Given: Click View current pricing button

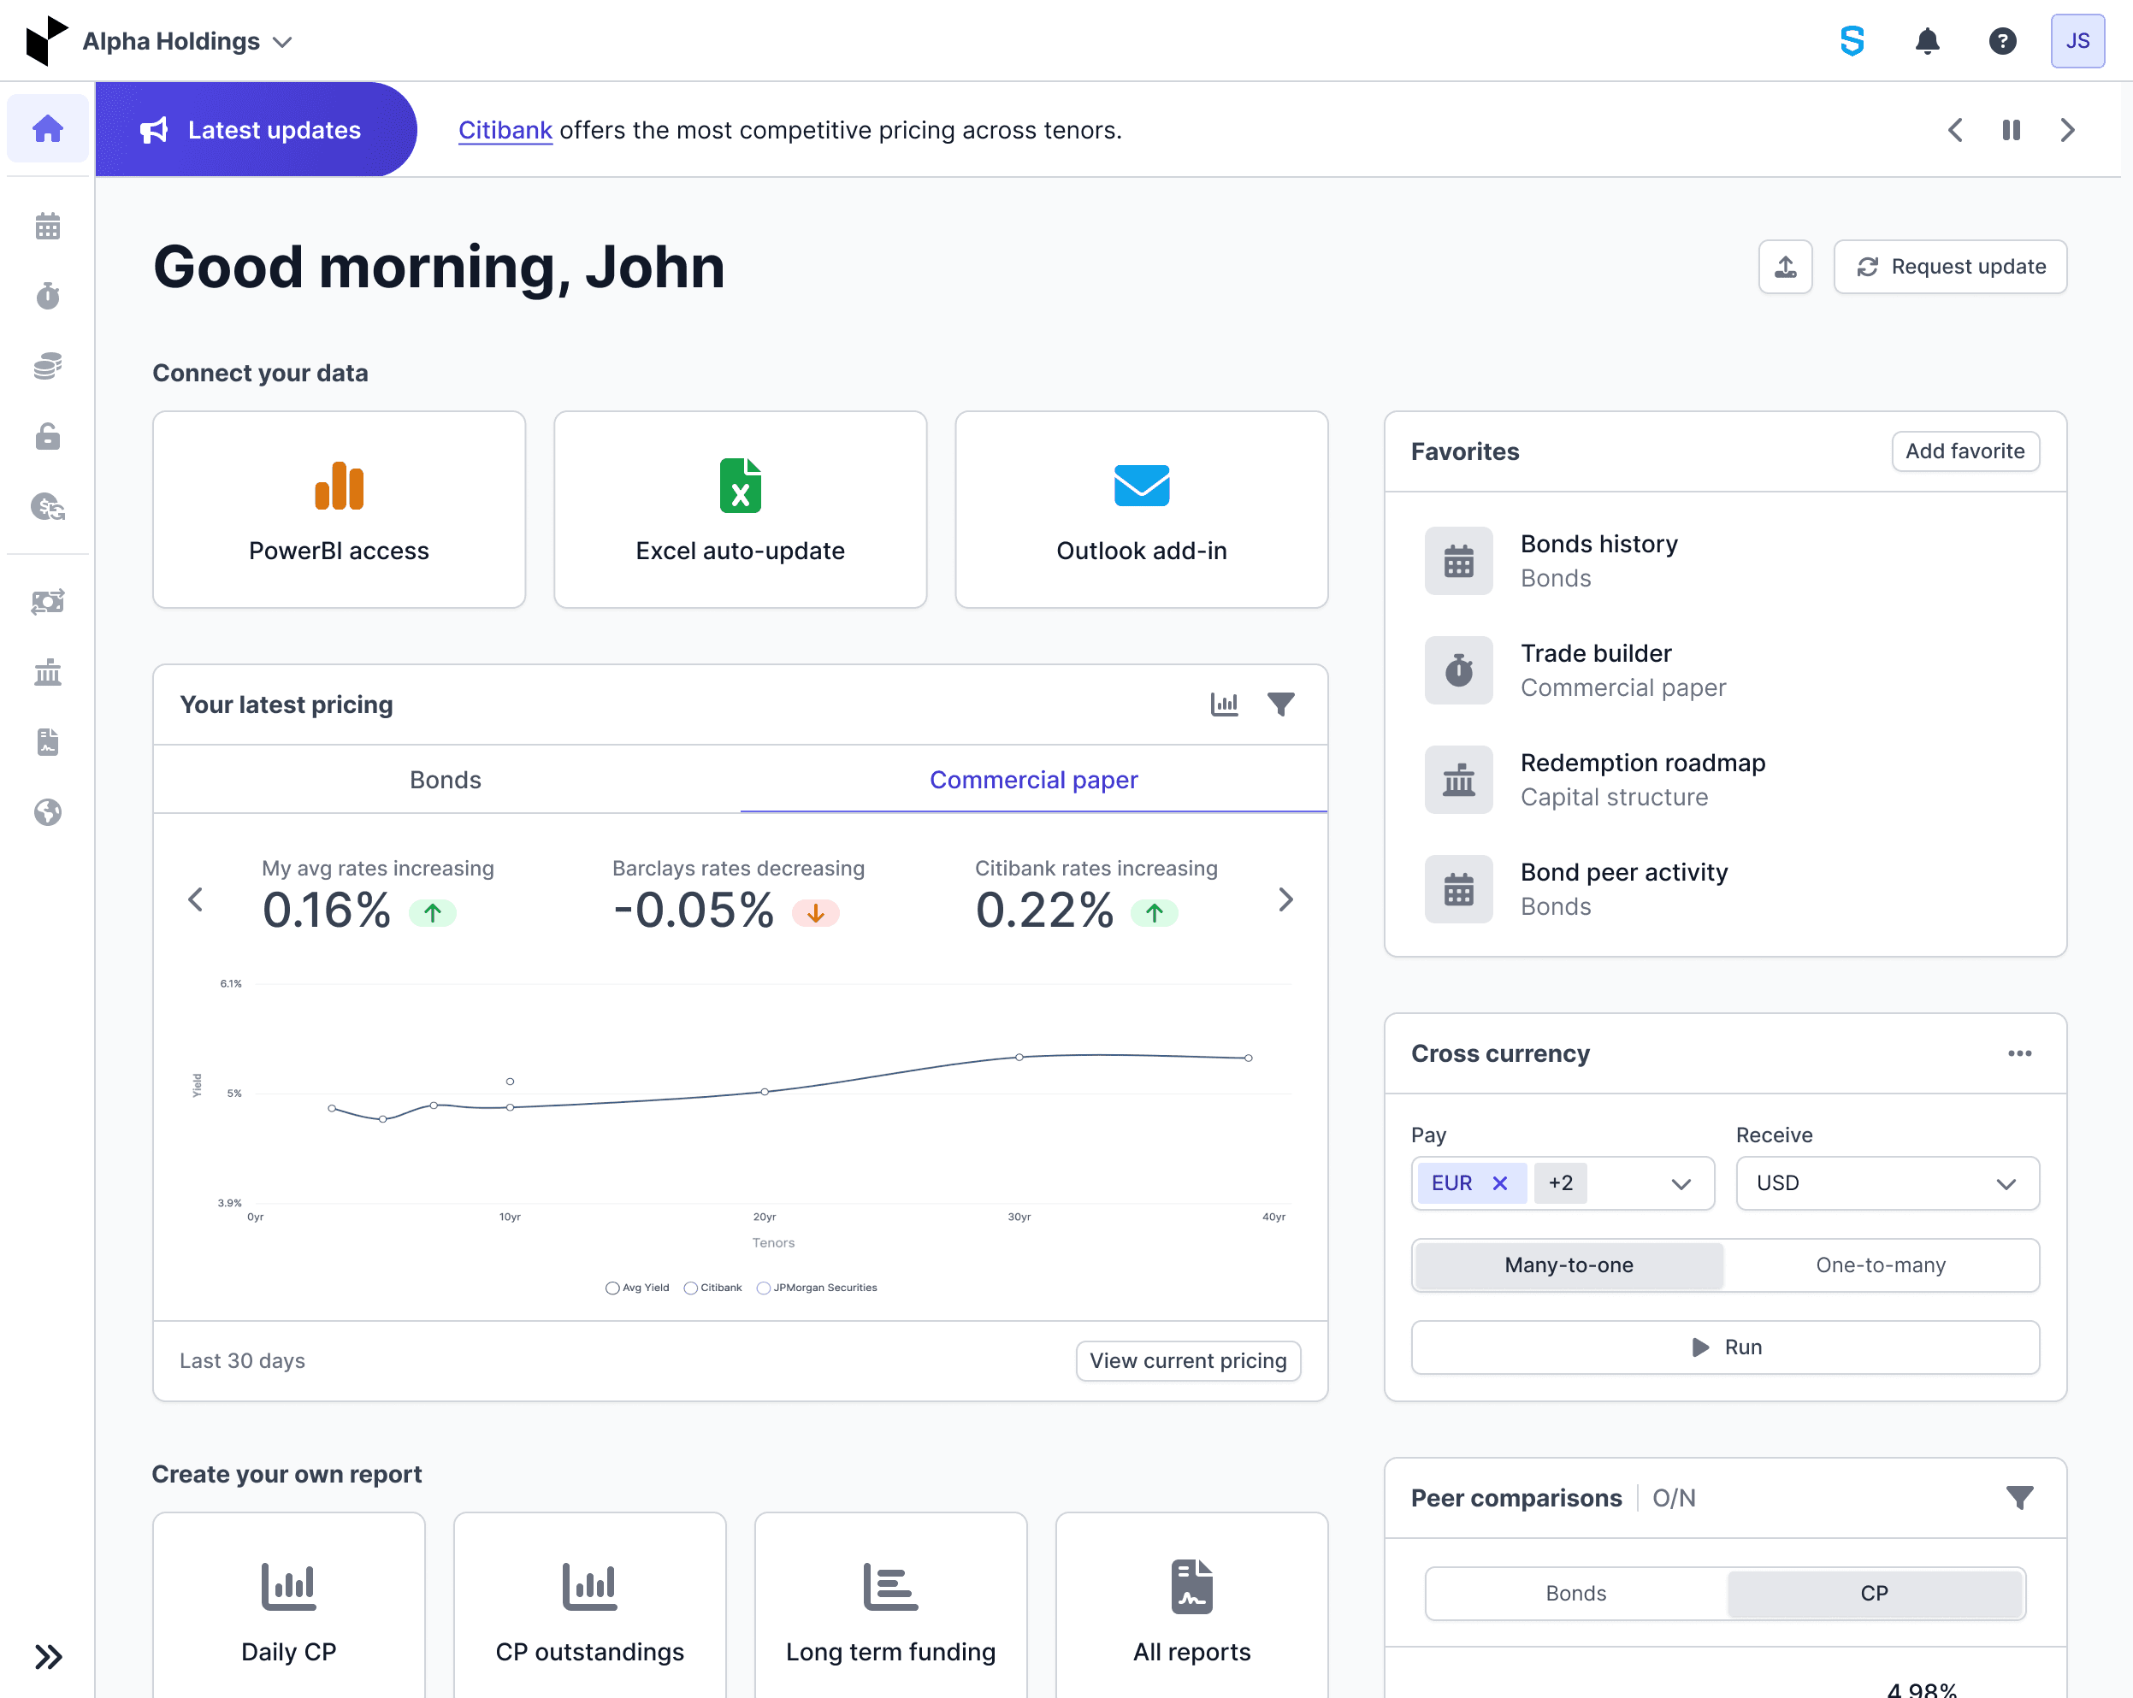Looking at the screenshot, I should [1188, 1361].
